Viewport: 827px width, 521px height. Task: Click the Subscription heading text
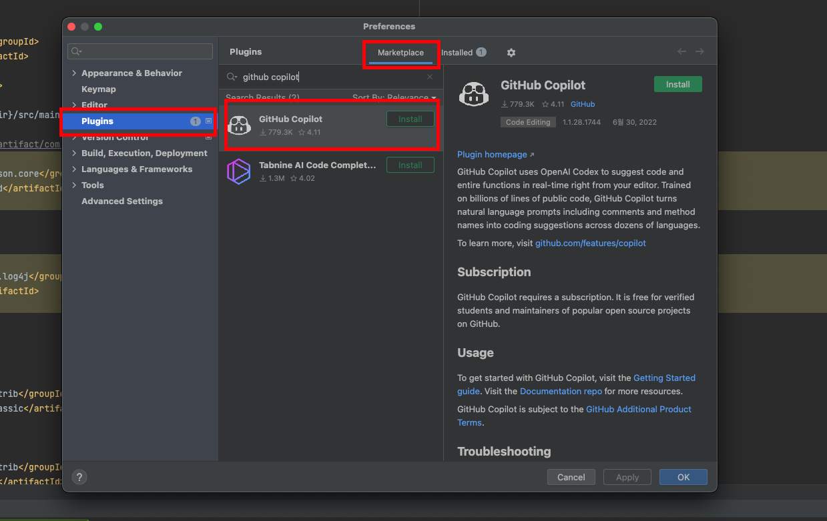(x=494, y=272)
